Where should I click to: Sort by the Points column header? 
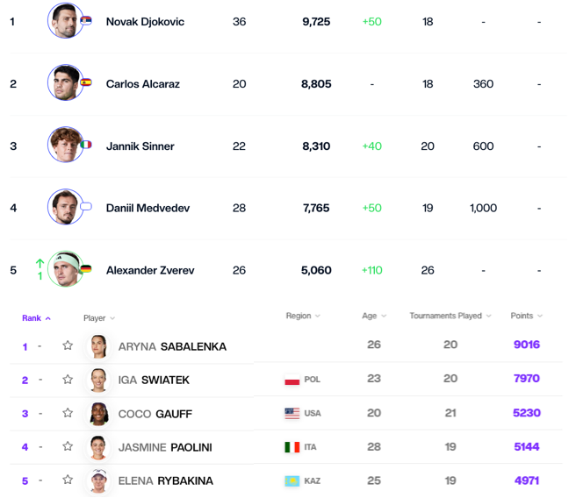(526, 316)
